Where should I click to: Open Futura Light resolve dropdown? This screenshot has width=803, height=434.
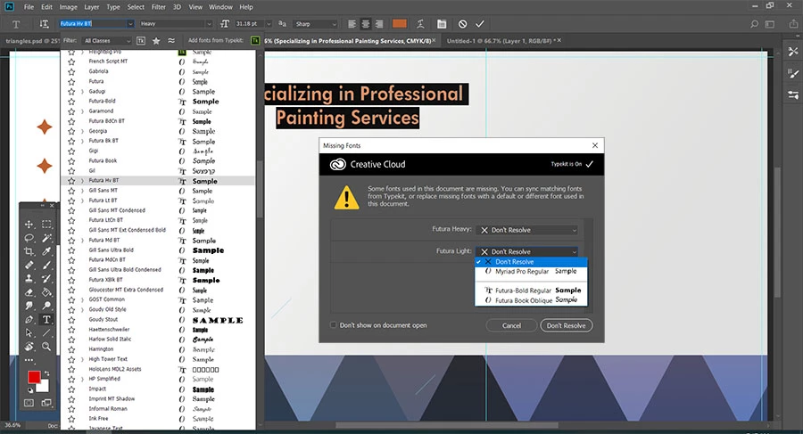[x=528, y=251]
